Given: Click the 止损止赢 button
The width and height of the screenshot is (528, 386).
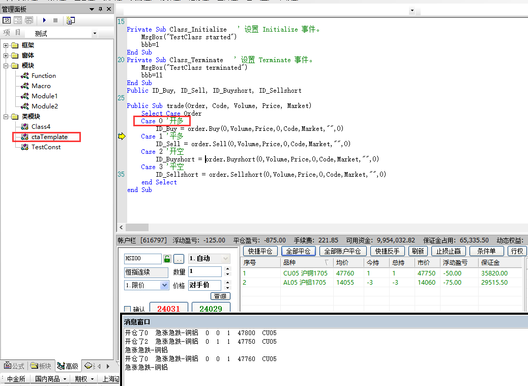Looking at the screenshot, I should coord(449,251).
